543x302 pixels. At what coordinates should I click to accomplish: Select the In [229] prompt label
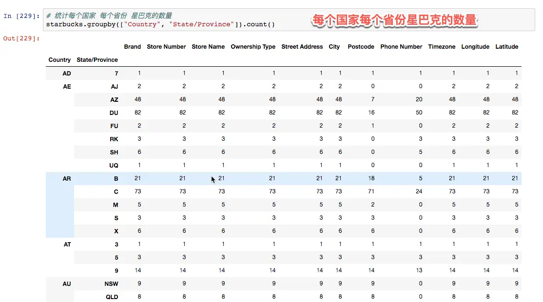coord(21,16)
